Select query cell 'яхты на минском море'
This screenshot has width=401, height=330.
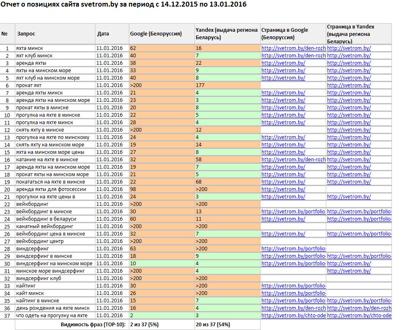tap(55, 70)
